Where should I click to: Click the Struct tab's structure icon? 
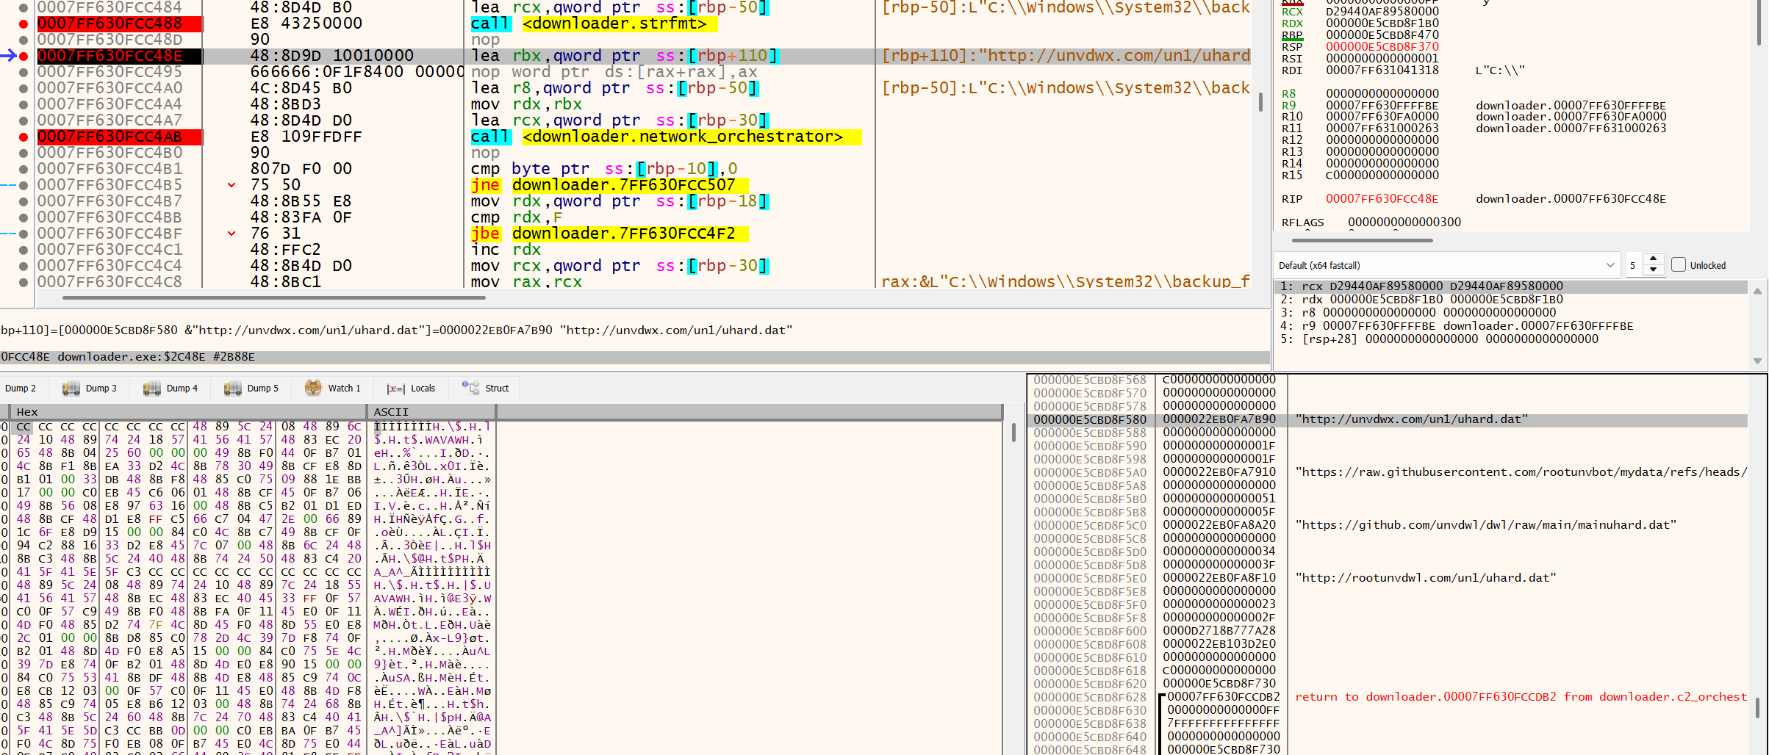(x=470, y=387)
